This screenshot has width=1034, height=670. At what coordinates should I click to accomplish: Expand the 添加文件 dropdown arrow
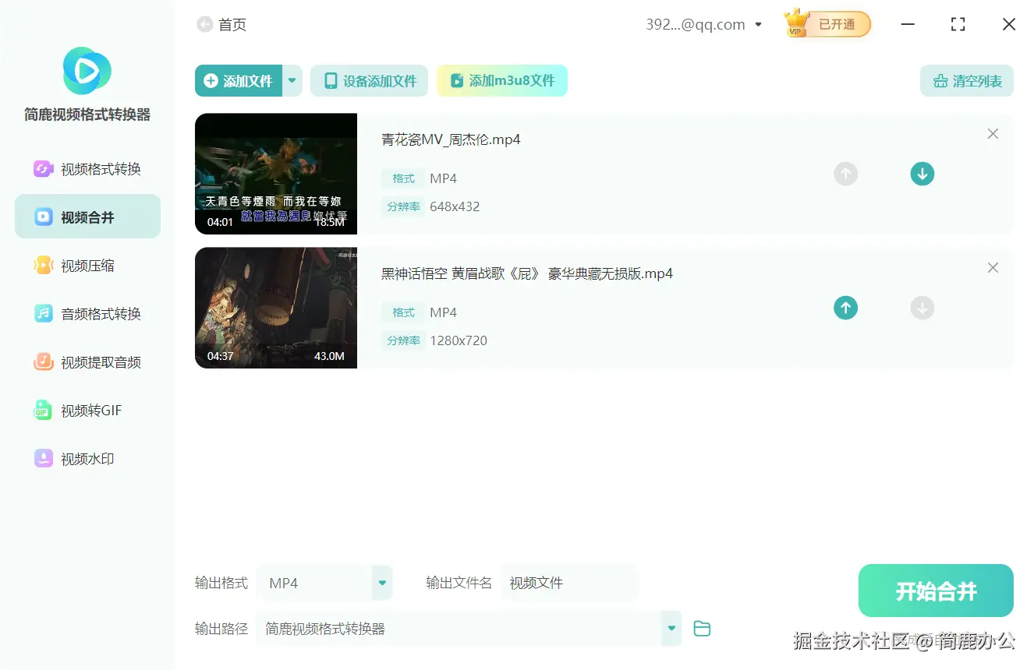click(292, 80)
